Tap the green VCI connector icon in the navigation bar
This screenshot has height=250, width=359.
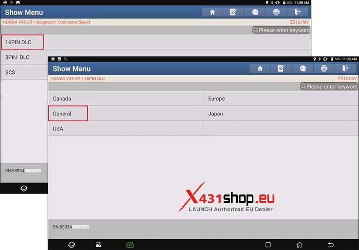tap(130, 245)
